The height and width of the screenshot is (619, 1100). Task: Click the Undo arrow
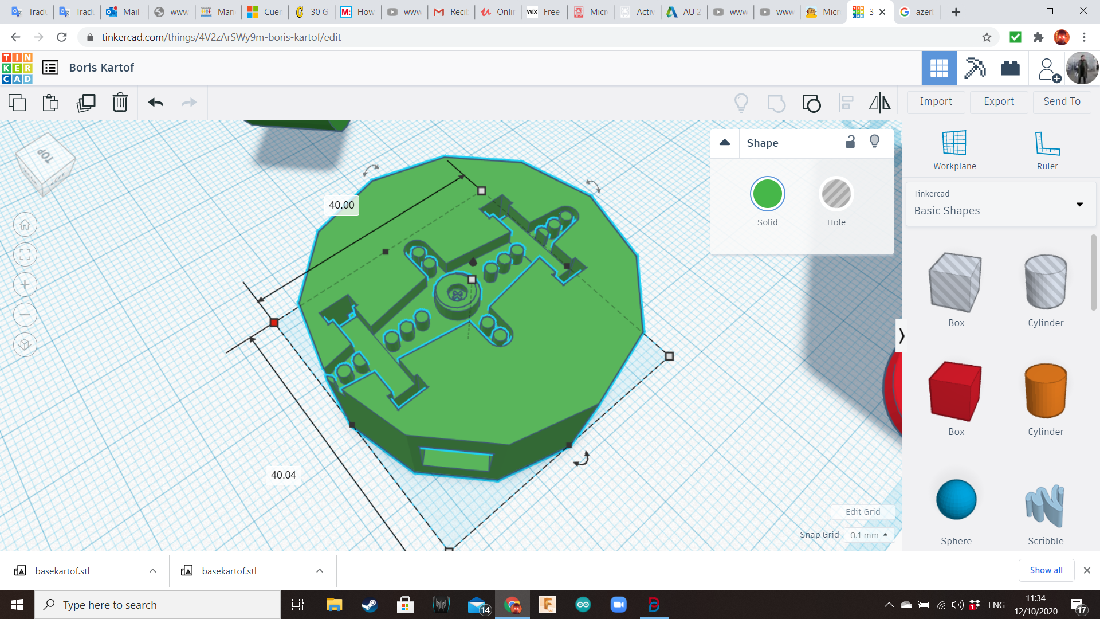click(x=155, y=103)
